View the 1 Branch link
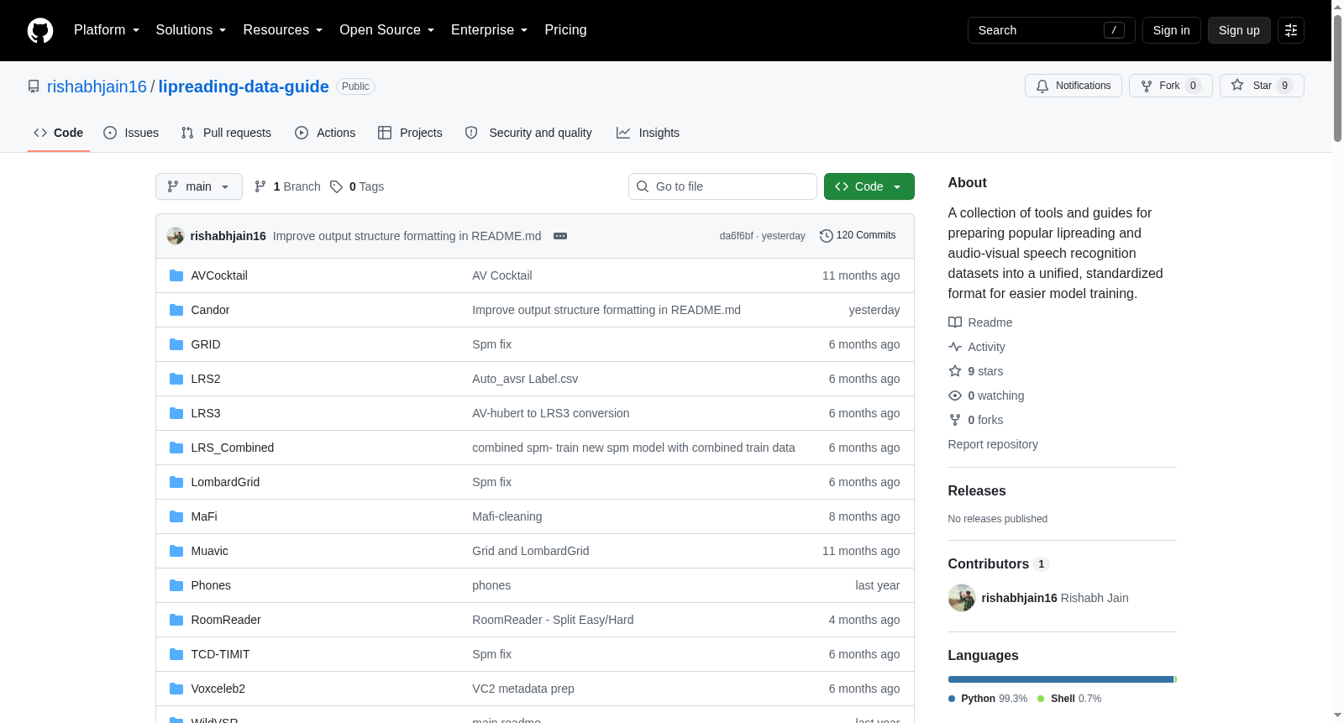Viewport: 1344px width, 723px height. pos(287,186)
